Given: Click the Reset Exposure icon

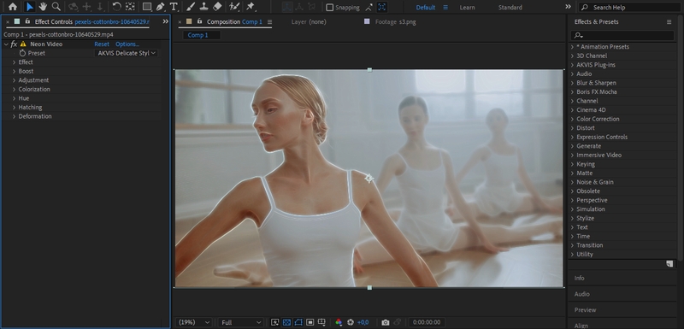Looking at the screenshot, I should tap(351, 322).
